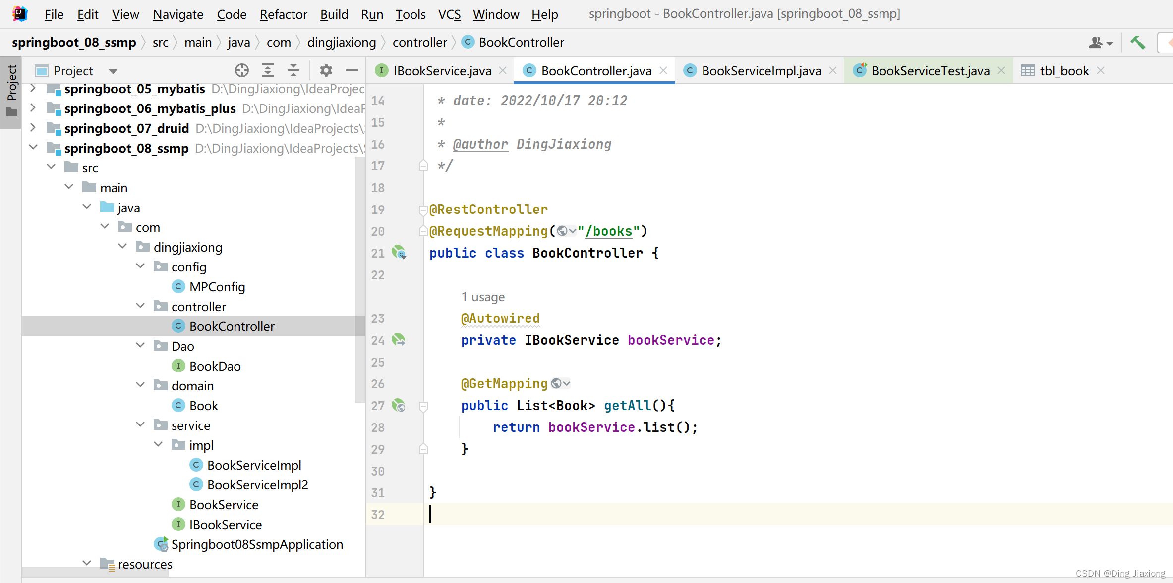
Task: Collapse springboot_08_ssmp module
Action: (33, 147)
